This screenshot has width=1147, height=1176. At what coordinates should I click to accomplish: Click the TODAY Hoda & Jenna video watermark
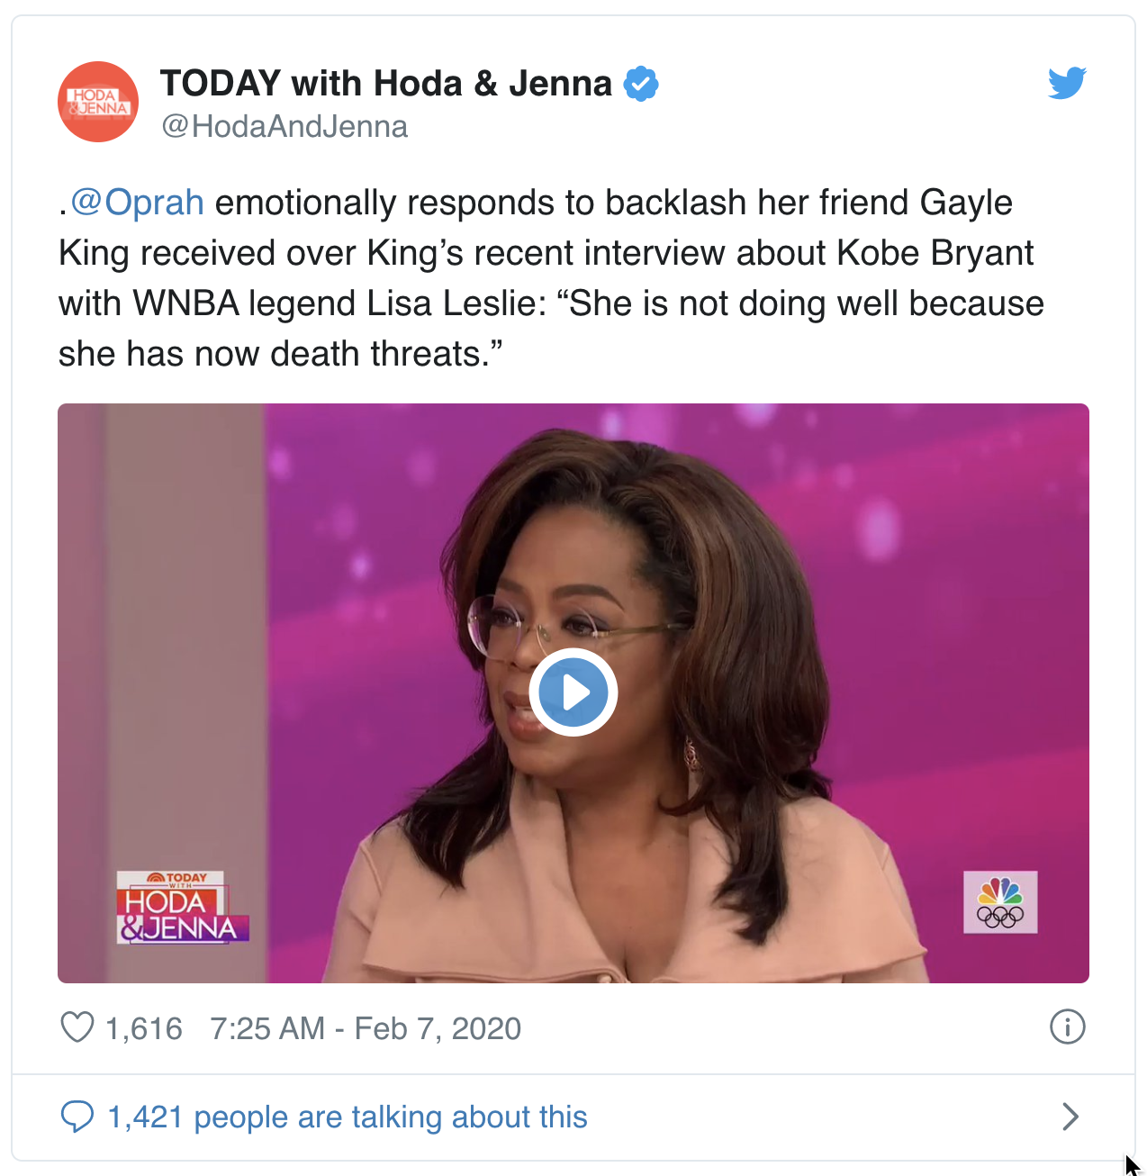pos(183,907)
